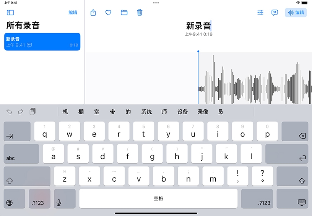The width and height of the screenshot is (312, 216).
Task: Select the 新录音 item in list
Action: click(42, 42)
